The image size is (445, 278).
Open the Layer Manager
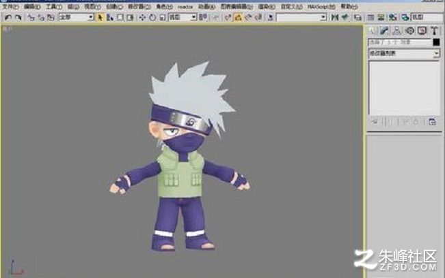click(358, 18)
